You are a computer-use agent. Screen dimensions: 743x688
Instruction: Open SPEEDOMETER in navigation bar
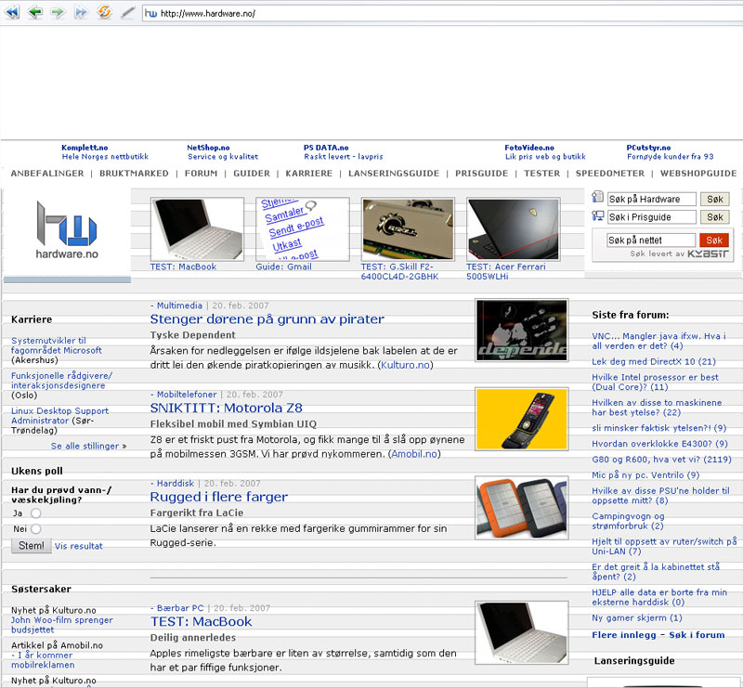coord(610,174)
